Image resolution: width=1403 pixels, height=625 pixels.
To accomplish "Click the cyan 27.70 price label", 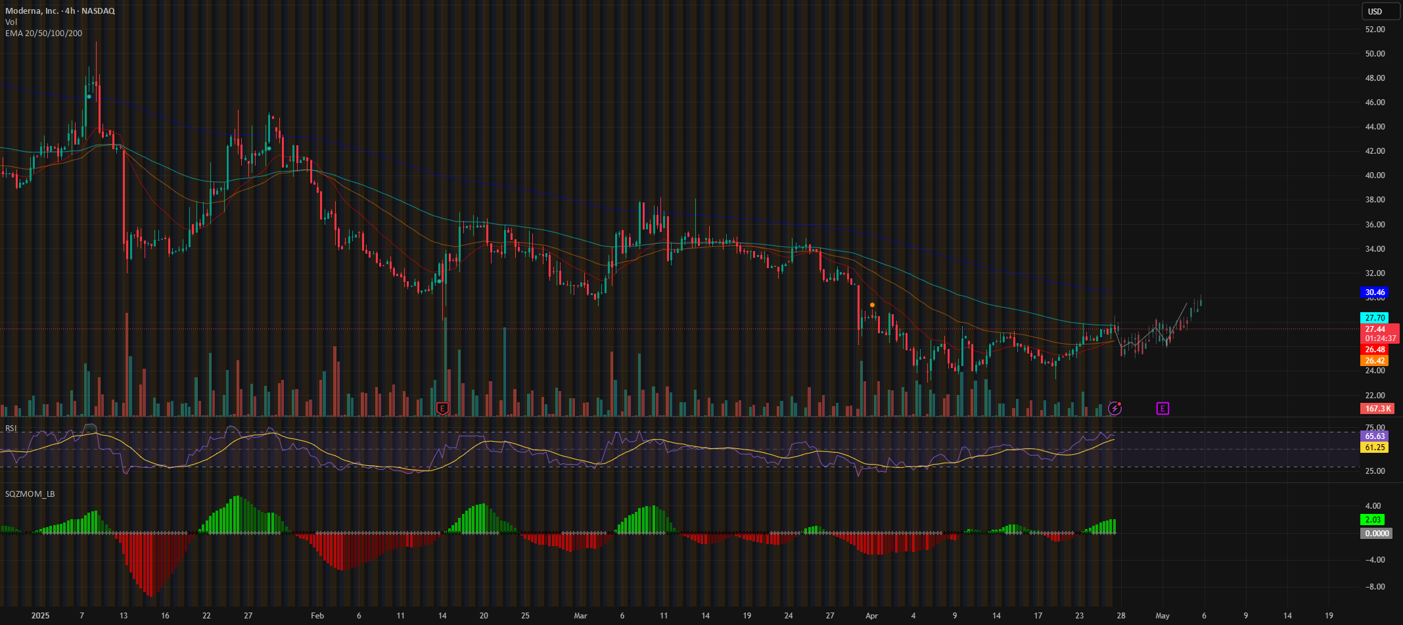I will (1374, 318).
